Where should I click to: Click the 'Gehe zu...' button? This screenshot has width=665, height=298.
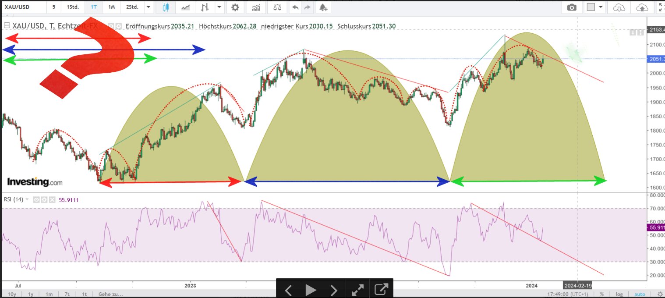point(110,294)
